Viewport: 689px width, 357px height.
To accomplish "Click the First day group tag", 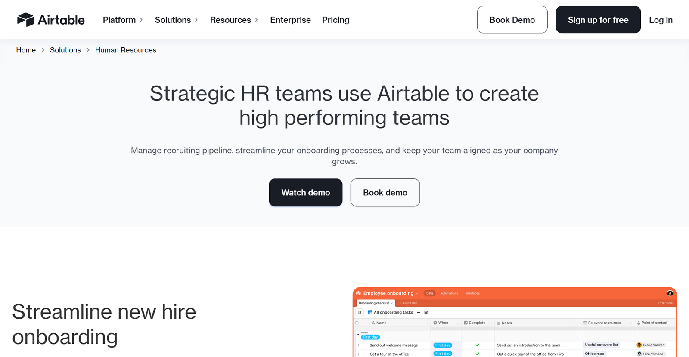I will tap(370, 337).
